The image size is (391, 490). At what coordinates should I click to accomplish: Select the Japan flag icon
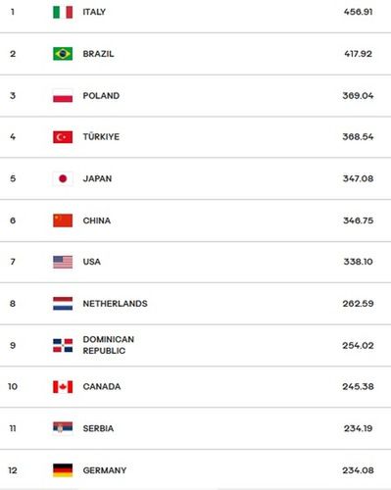click(x=63, y=178)
